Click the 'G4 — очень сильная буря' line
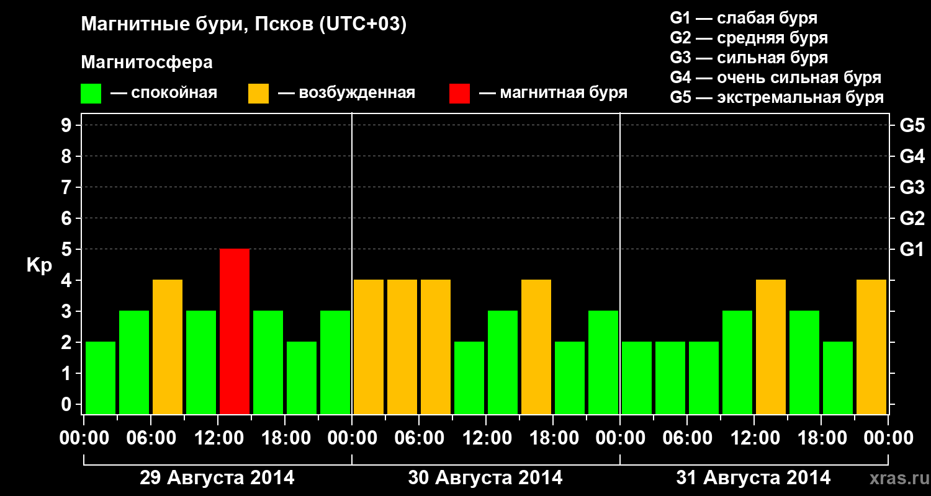This screenshot has height=496, width=931. tap(776, 77)
